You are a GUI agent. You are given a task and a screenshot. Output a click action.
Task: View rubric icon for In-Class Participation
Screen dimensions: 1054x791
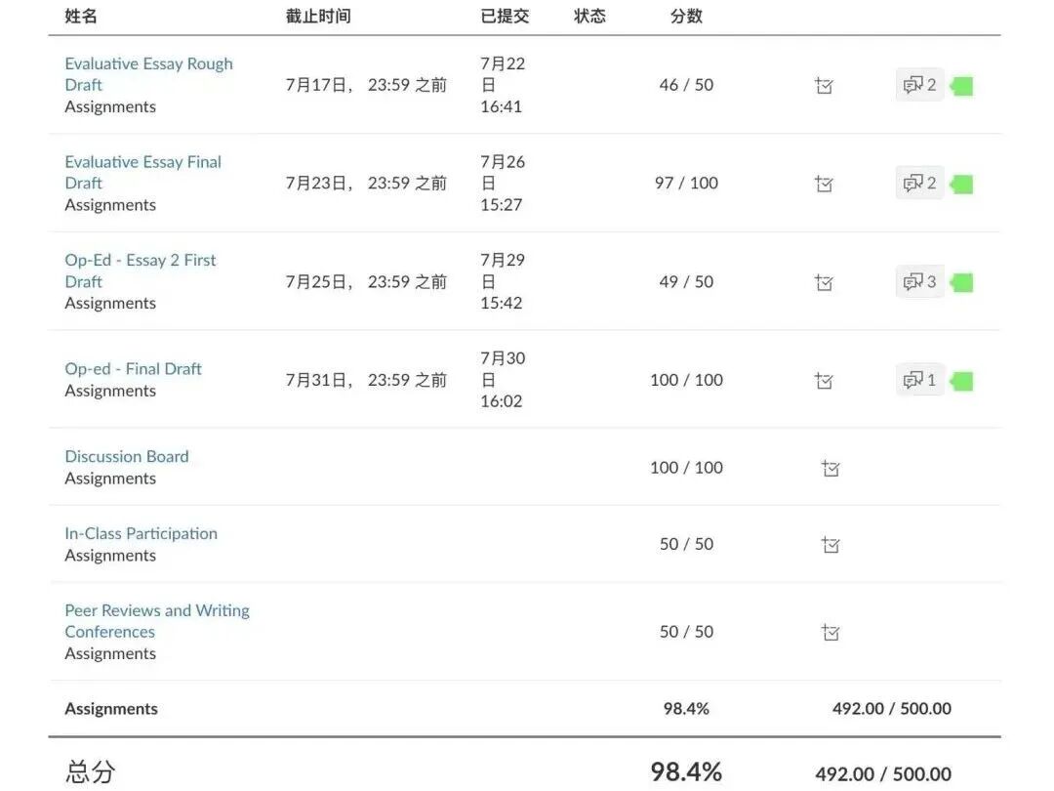pyautogui.click(x=831, y=545)
